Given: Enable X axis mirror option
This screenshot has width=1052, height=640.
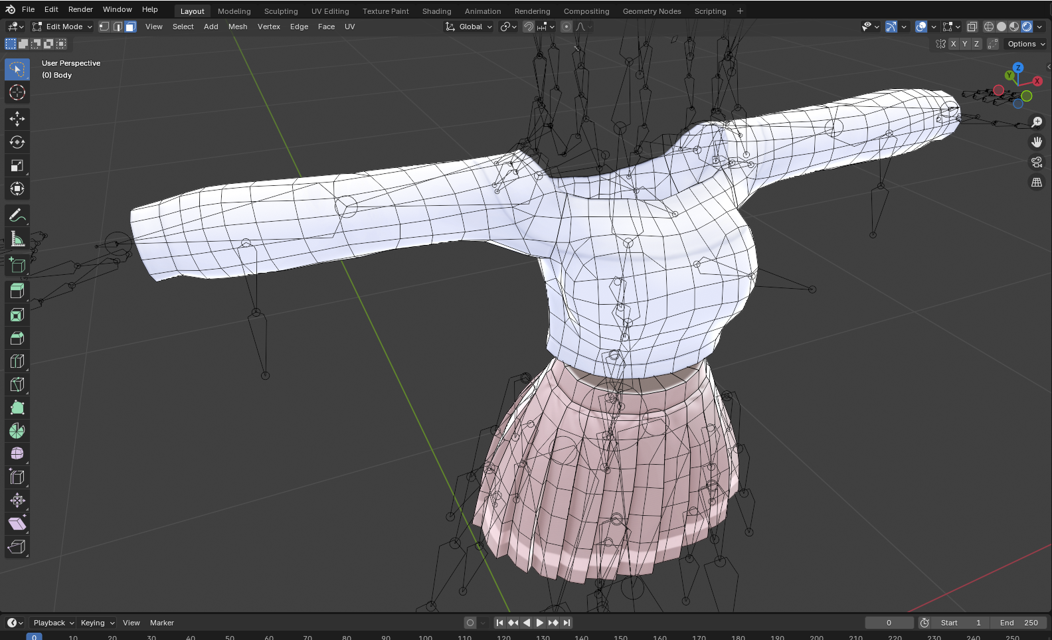Looking at the screenshot, I should click(x=953, y=44).
